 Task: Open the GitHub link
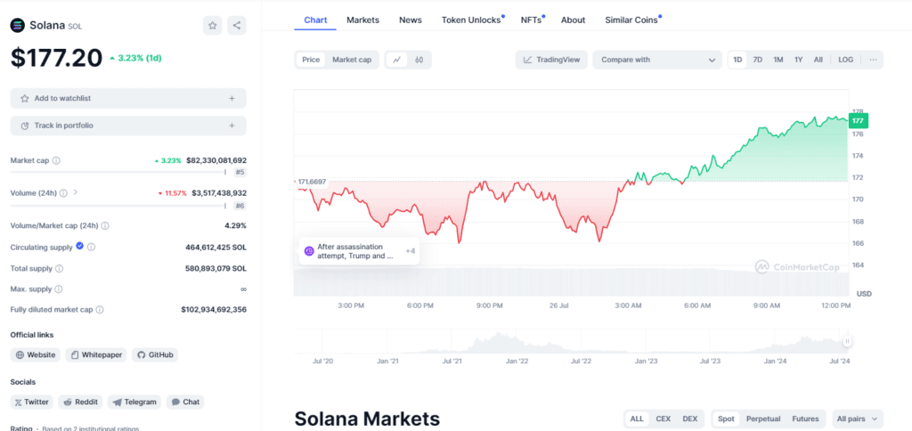(155, 354)
